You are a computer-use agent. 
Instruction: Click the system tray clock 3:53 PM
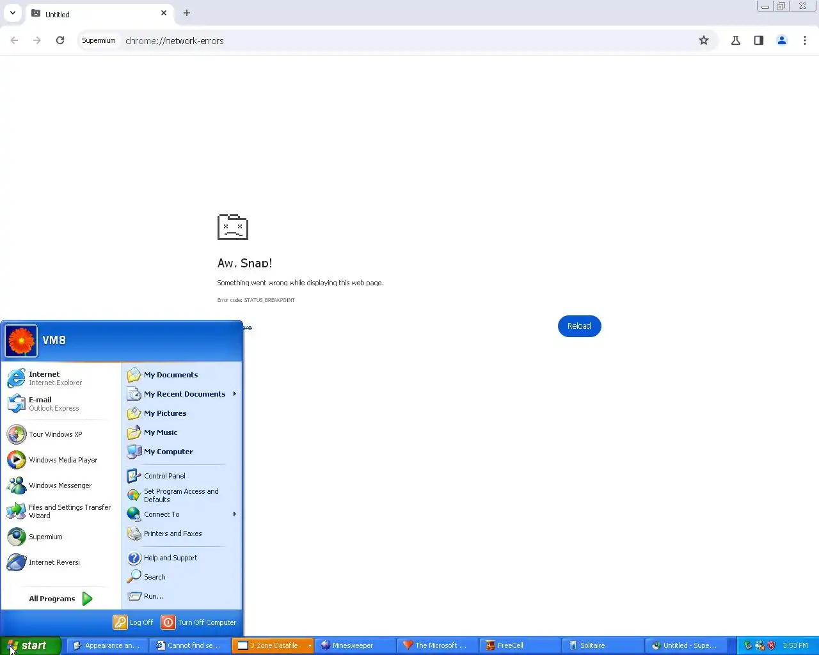pyautogui.click(x=795, y=645)
